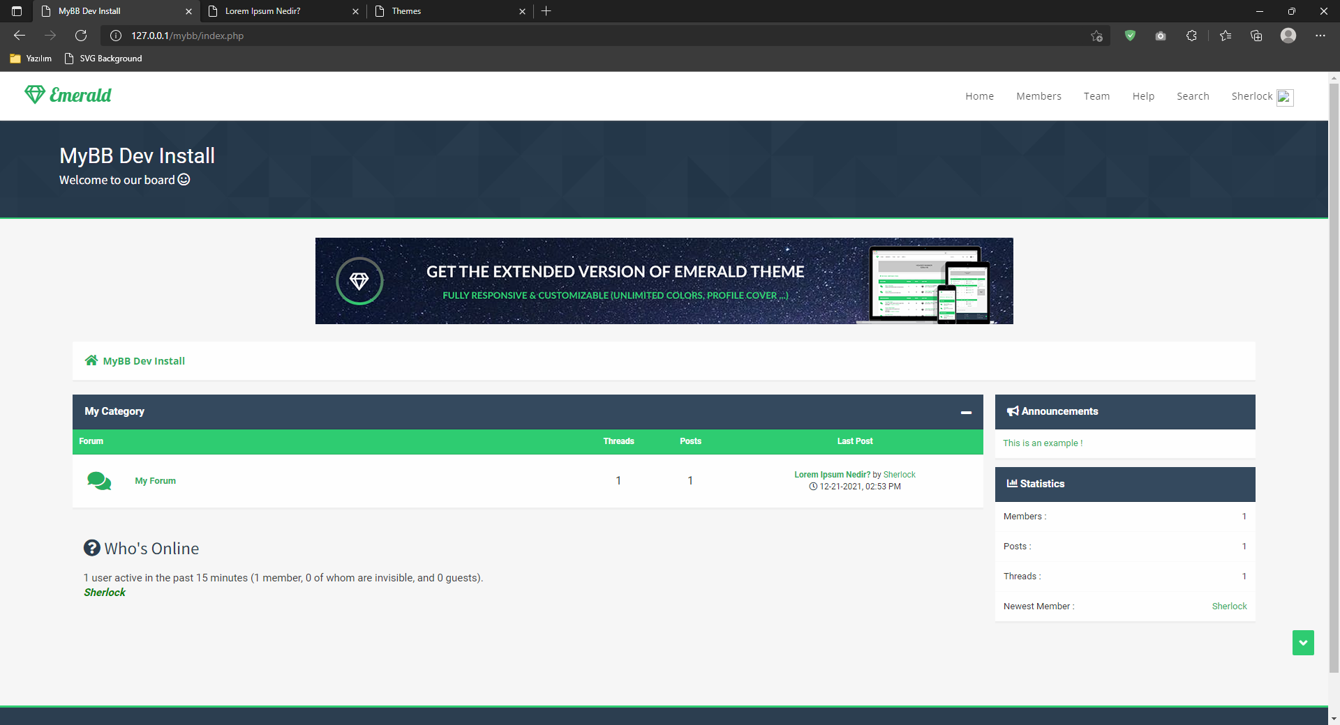
Task: Click the page vertical scrollbar
Action: pyautogui.click(x=1334, y=379)
